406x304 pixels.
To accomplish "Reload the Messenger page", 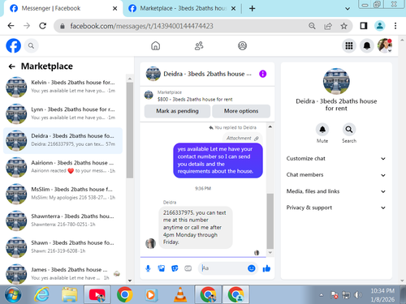I will (42, 26).
